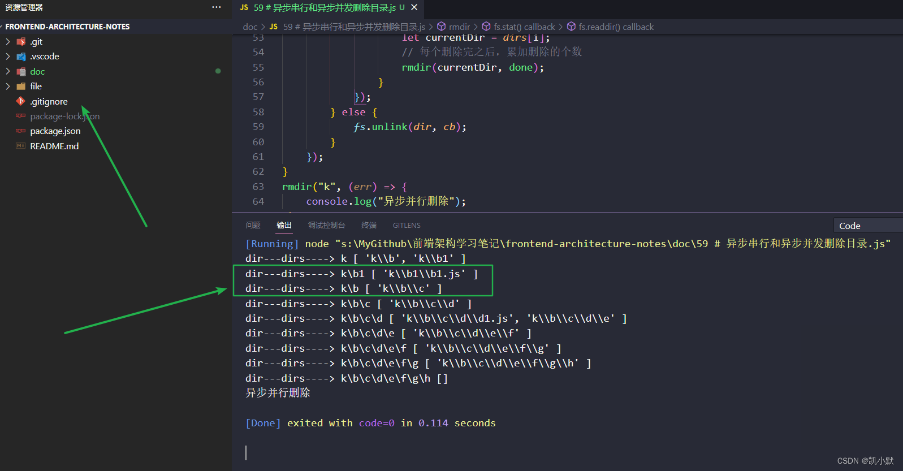Click the fs.readdir() callback symbol icon
903x471 pixels.
[x=571, y=27]
